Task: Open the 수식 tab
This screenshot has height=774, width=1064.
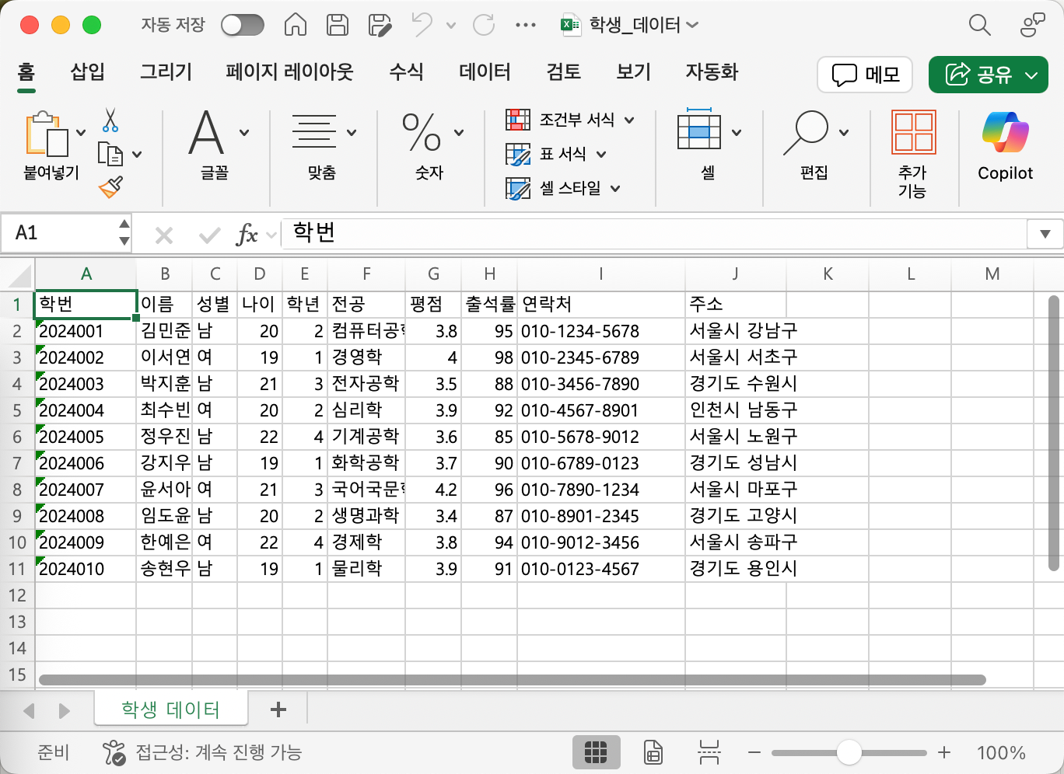Action: [x=406, y=72]
